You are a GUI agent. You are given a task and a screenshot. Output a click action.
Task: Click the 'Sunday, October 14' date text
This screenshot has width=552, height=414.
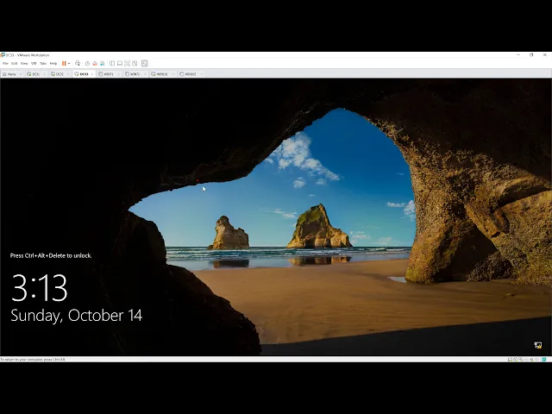tap(77, 316)
